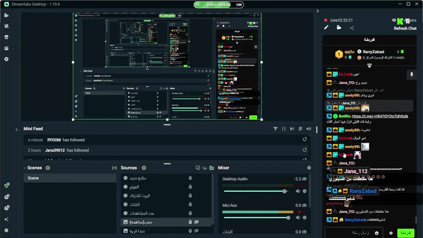
Task: Toggle lock on متابع جديد source
Action: tap(190, 178)
